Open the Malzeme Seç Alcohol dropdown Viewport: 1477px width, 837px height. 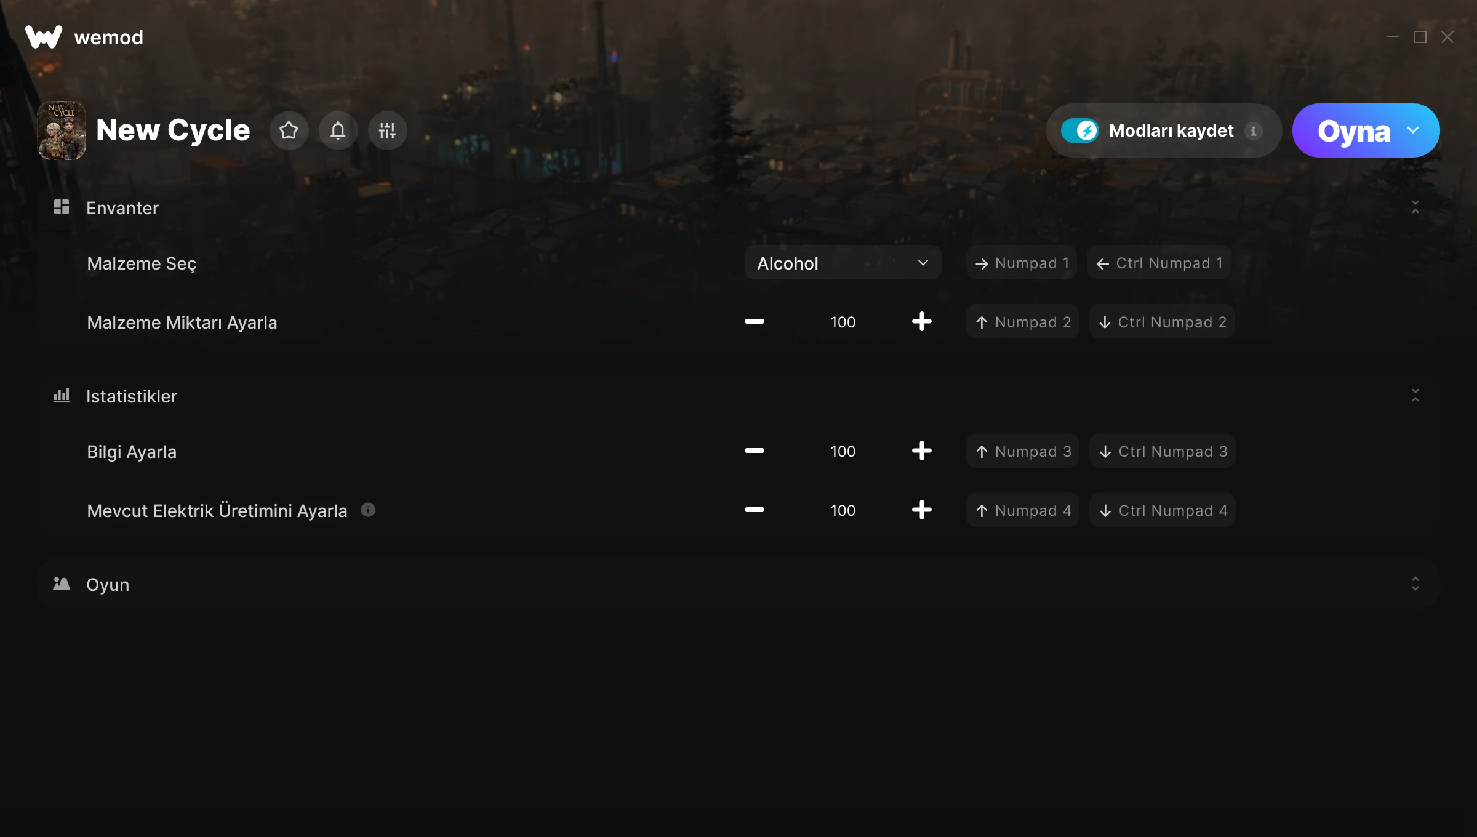click(x=843, y=263)
